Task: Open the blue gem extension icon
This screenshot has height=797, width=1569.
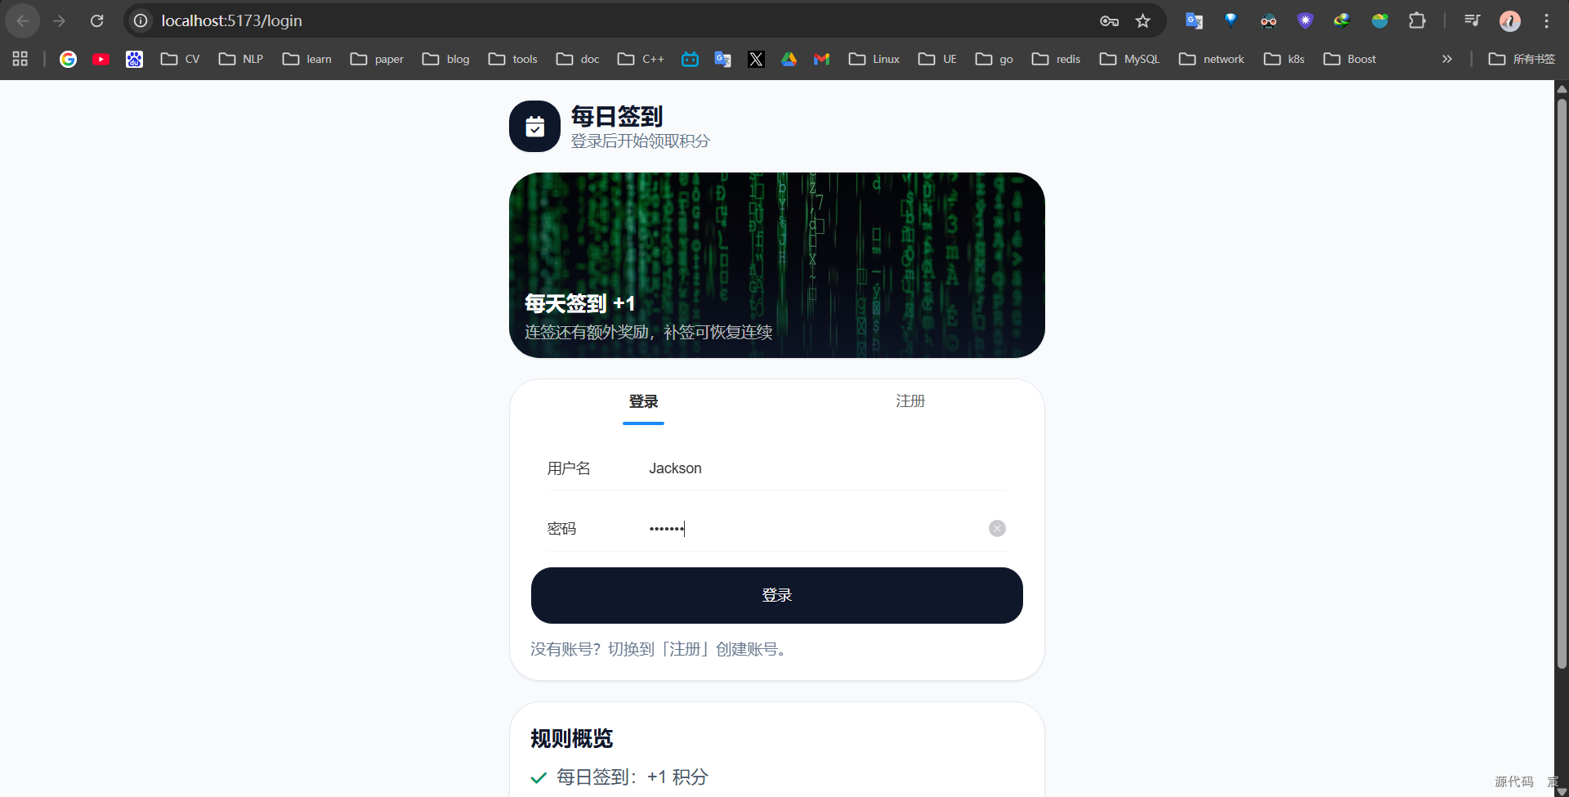Action: tap(1231, 20)
